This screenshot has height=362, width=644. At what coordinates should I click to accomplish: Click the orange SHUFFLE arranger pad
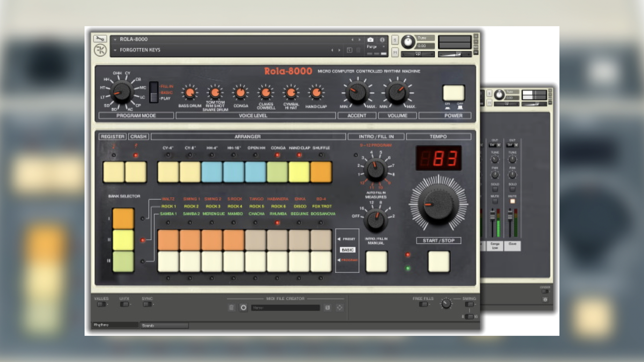point(321,172)
